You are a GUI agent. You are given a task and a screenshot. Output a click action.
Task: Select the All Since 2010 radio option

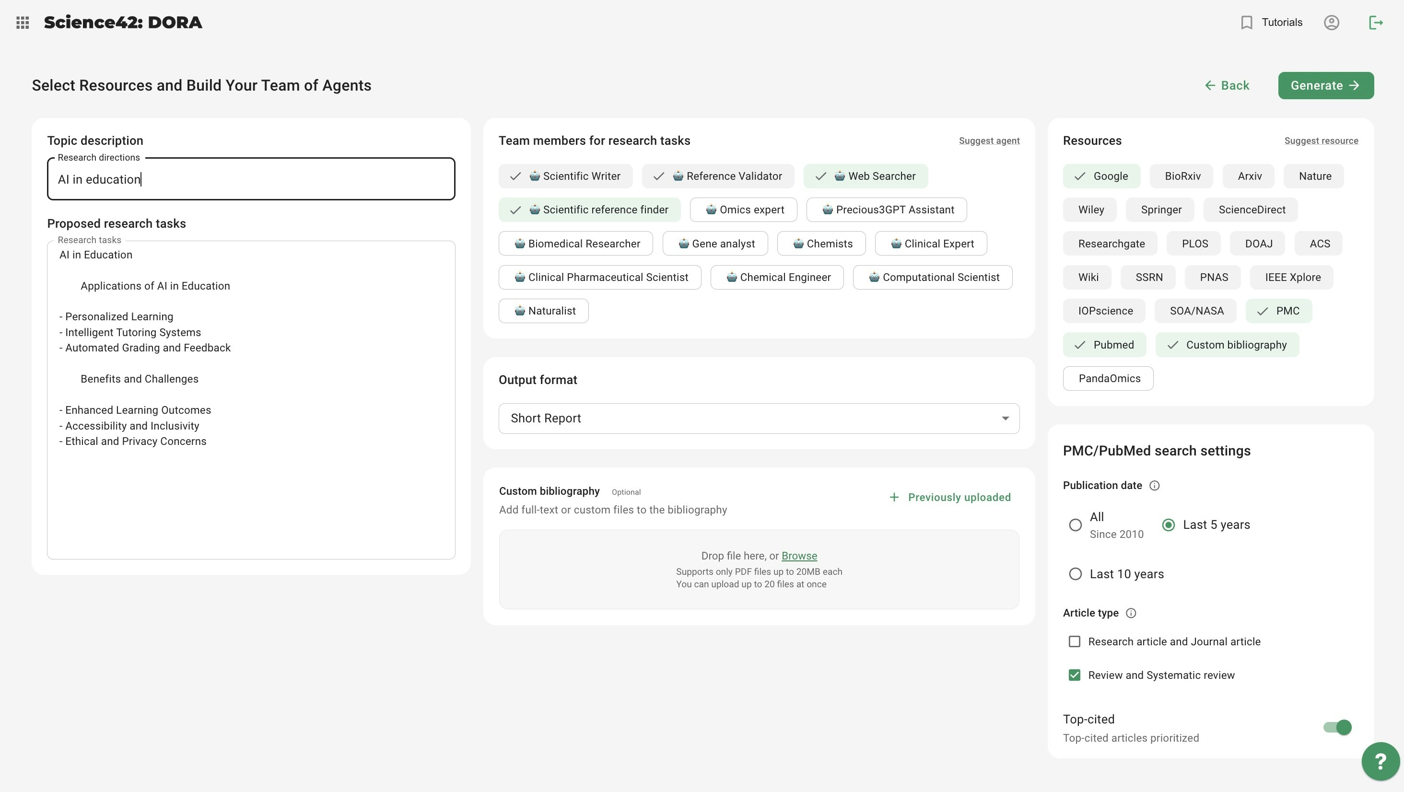(x=1075, y=525)
